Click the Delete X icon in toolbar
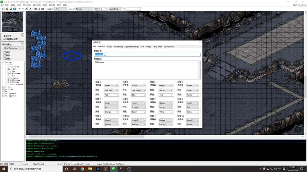This screenshot has width=307, height=172. tap(30, 9)
